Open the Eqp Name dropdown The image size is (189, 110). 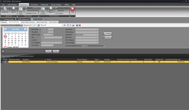click(x=98, y=35)
